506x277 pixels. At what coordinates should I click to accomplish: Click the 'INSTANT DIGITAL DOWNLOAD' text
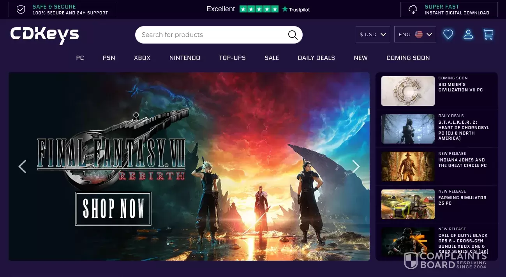(457, 13)
